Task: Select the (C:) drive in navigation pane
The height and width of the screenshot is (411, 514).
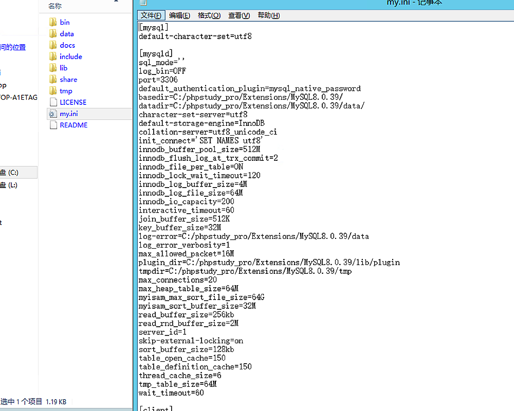Action: pos(9,173)
